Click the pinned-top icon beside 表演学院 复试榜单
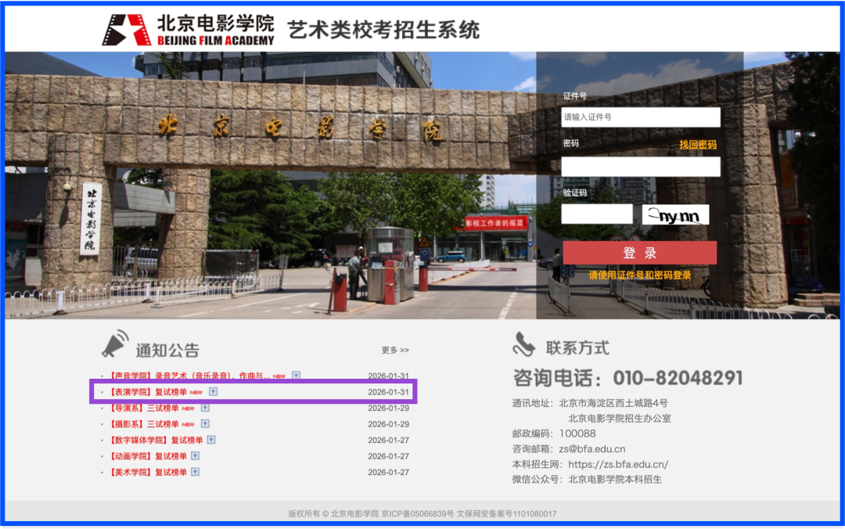Screen dimensions: 845x529 [x=213, y=391]
